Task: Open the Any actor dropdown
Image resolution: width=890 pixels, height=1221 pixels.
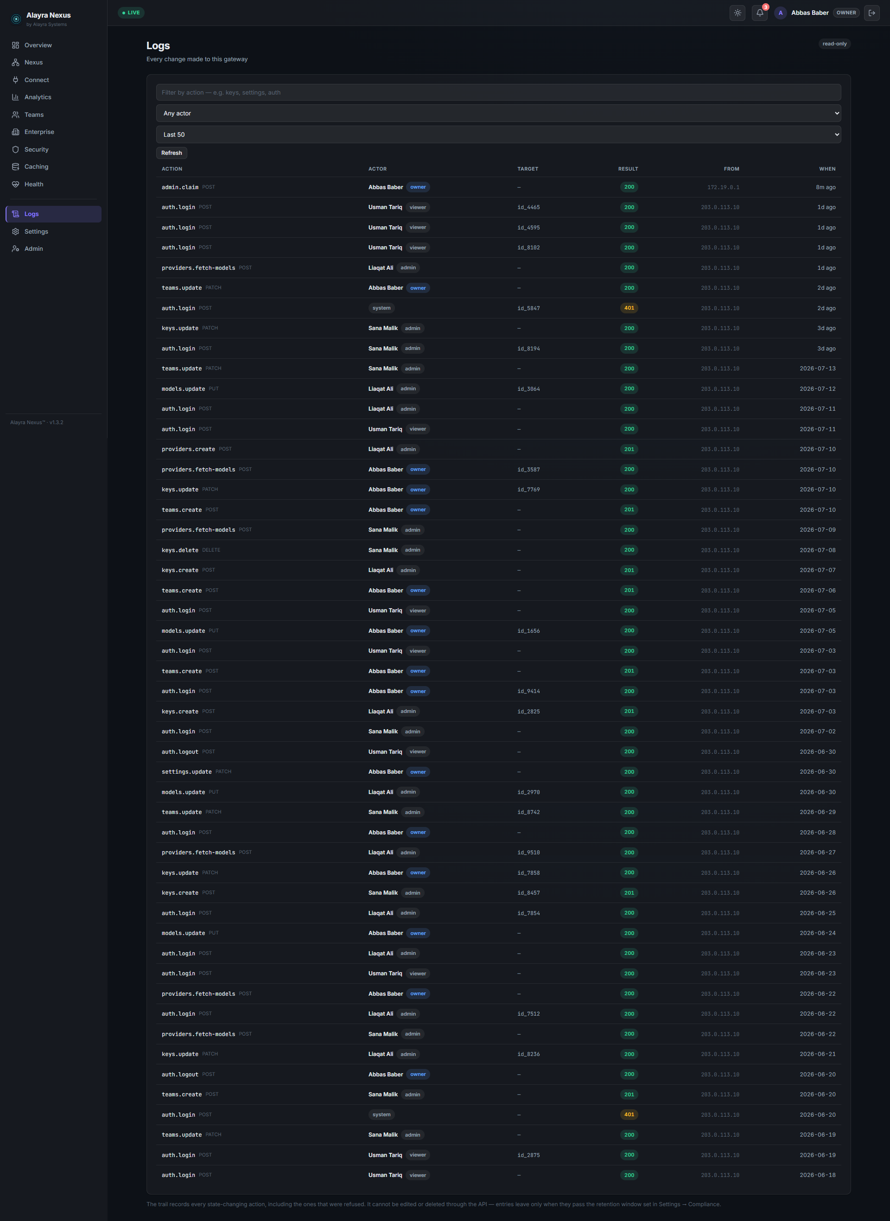Action: (x=498, y=113)
